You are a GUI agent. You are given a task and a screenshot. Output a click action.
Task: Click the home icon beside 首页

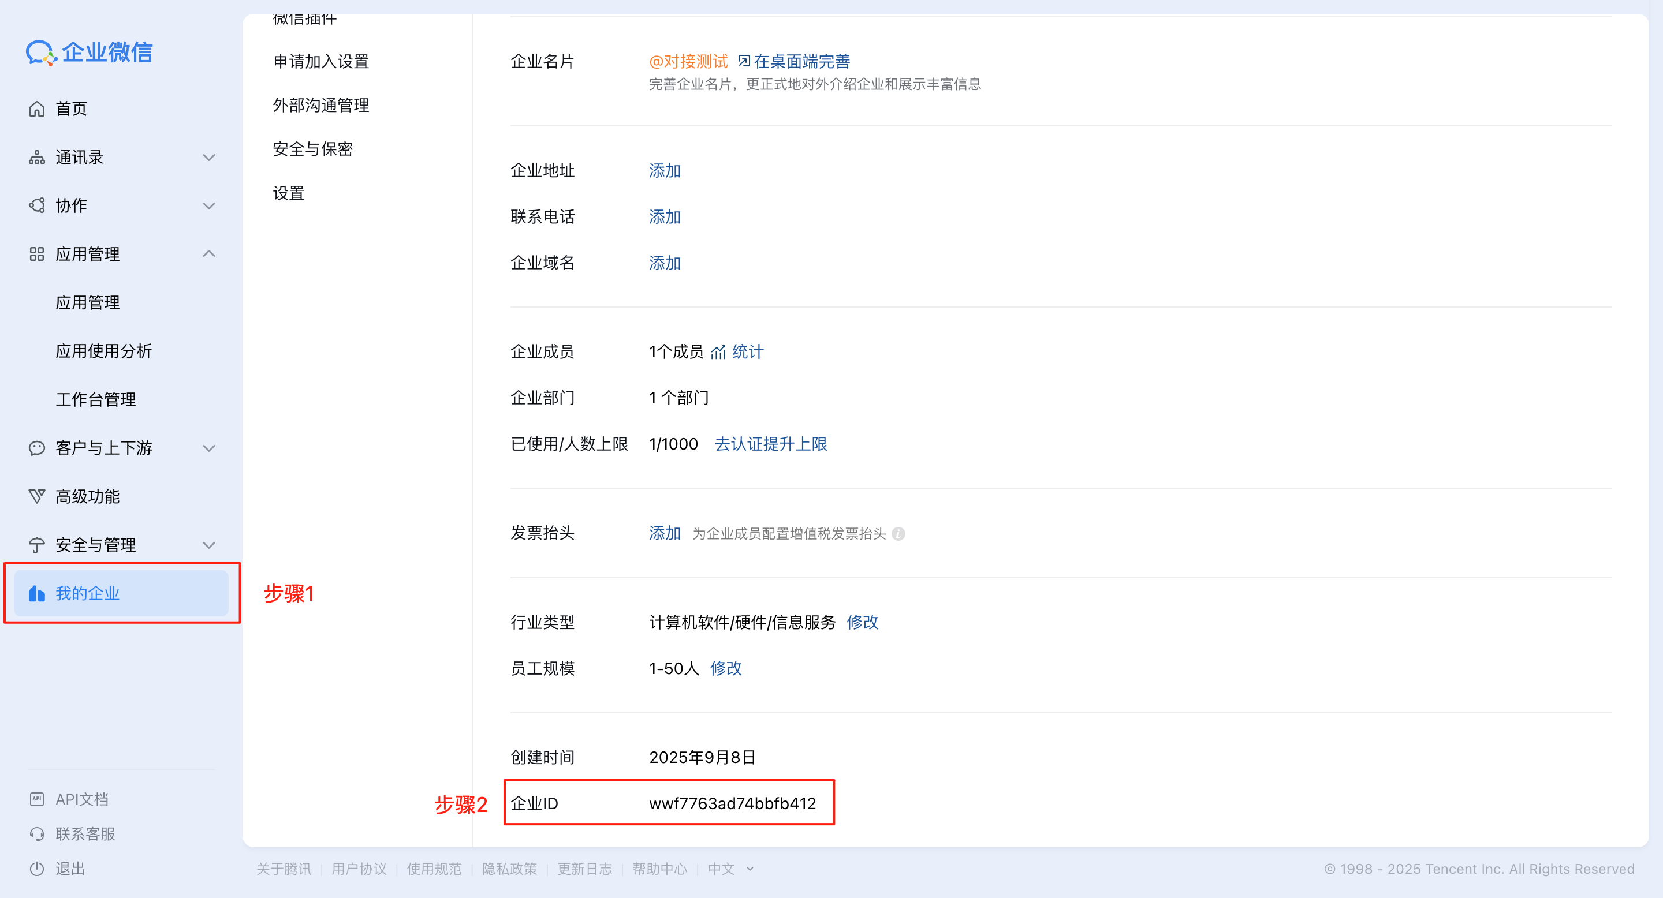click(x=37, y=109)
